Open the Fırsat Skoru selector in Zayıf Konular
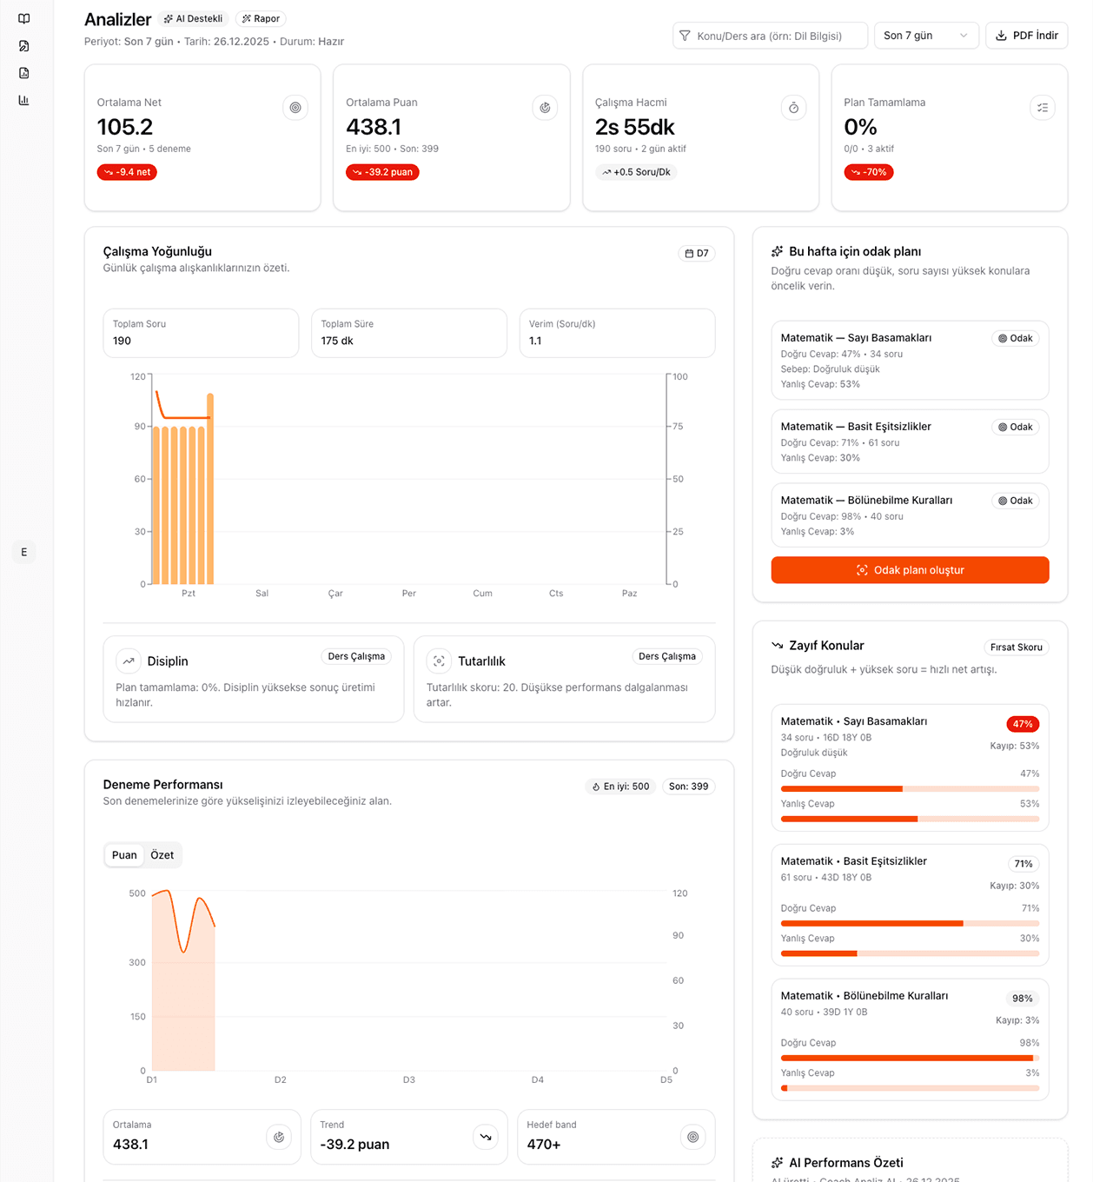1093x1182 pixels. (x=1015, y=647)
